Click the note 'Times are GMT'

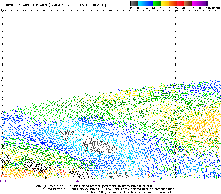(57, 186)
